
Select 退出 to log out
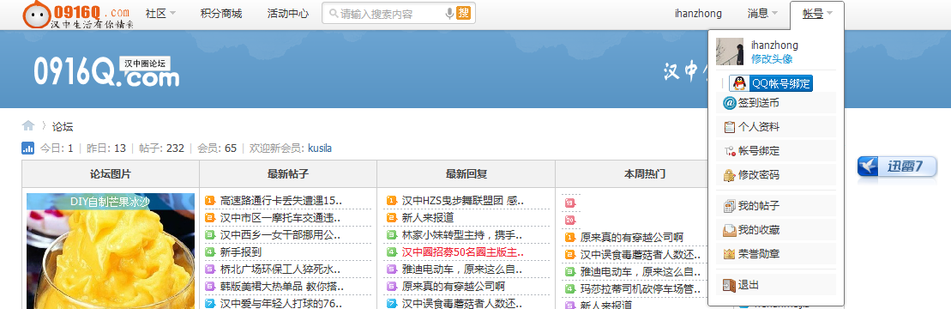coord(776,285)
